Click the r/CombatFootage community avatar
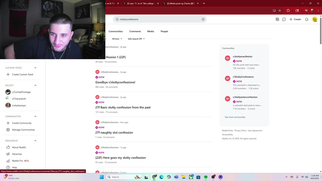Viewport: 322px width, 181px height. [8, 92]
